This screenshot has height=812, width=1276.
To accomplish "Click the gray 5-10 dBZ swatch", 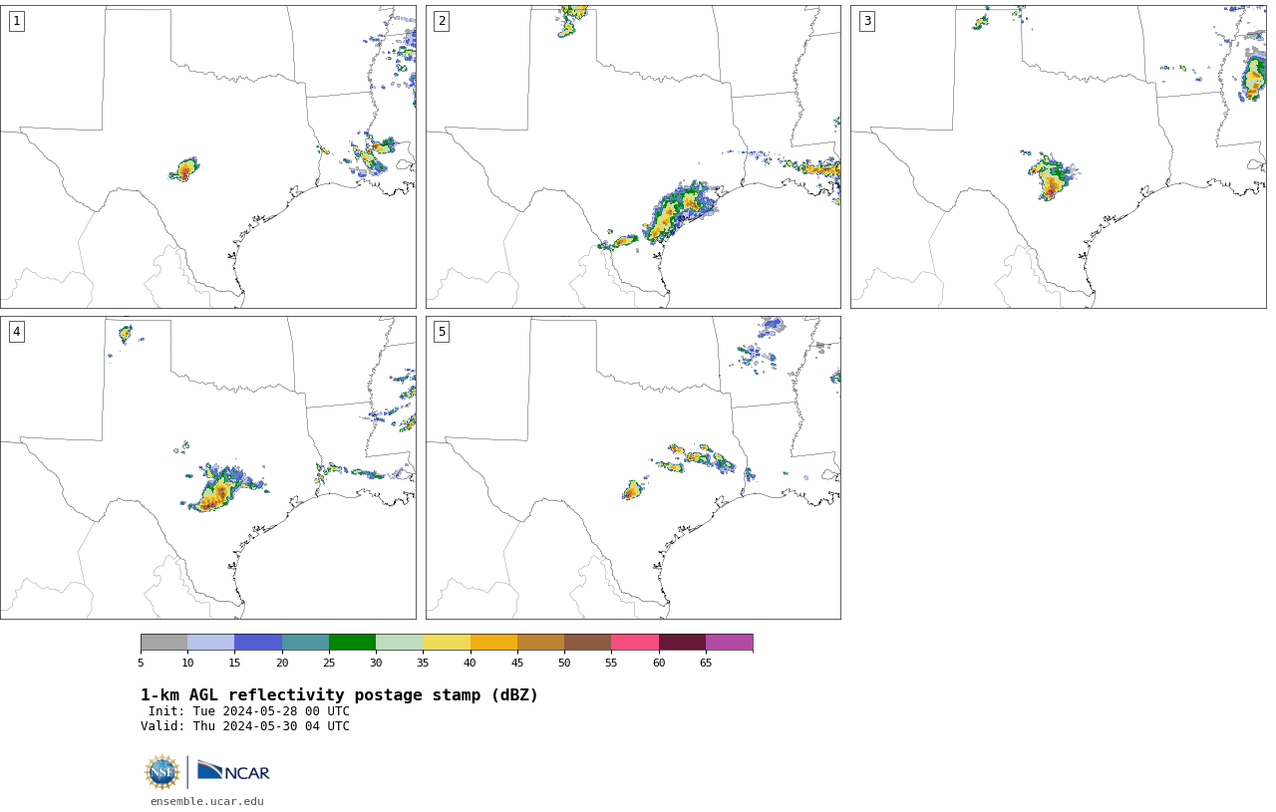I will [x=163, y=643].
